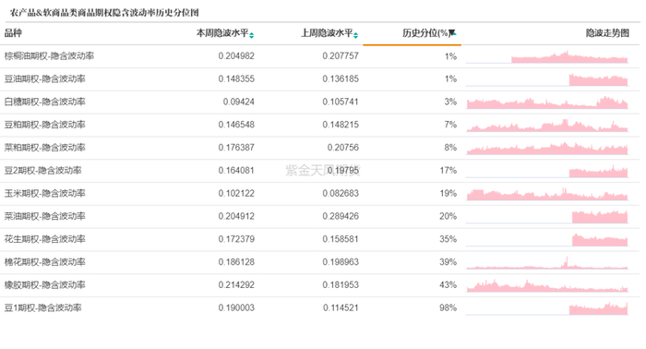Click this week's value 0.172379
The image size is (646, 349).
pos(236,239)
